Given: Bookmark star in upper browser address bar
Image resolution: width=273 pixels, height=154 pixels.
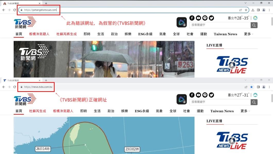Looking at the screenshot, I should 246,10.
